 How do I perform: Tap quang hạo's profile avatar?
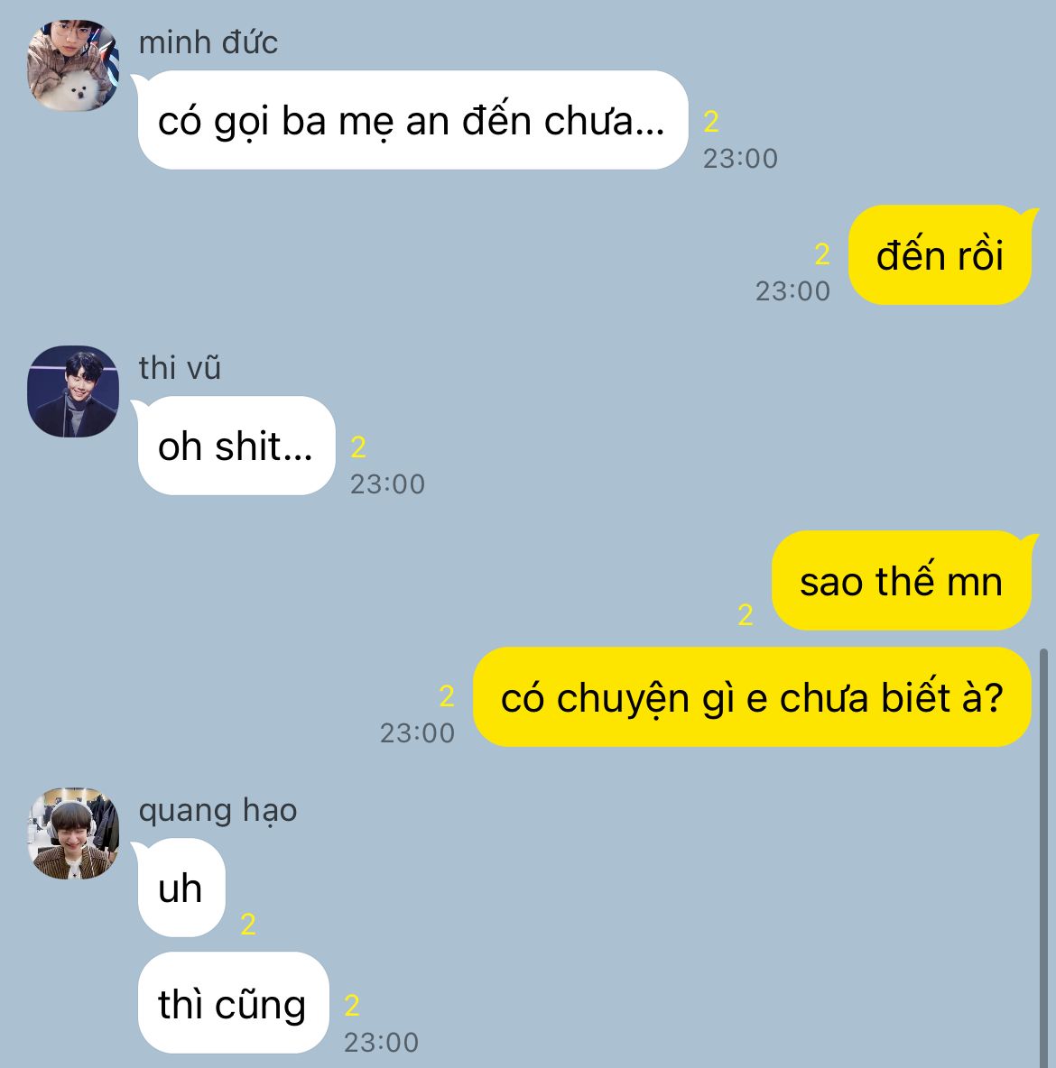tap(73, 833)
